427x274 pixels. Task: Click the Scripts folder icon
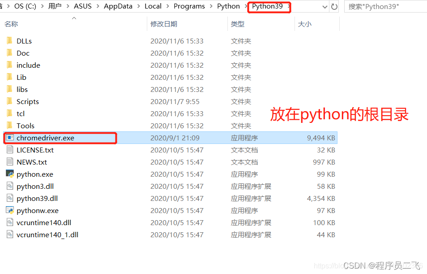click(9, 101)
